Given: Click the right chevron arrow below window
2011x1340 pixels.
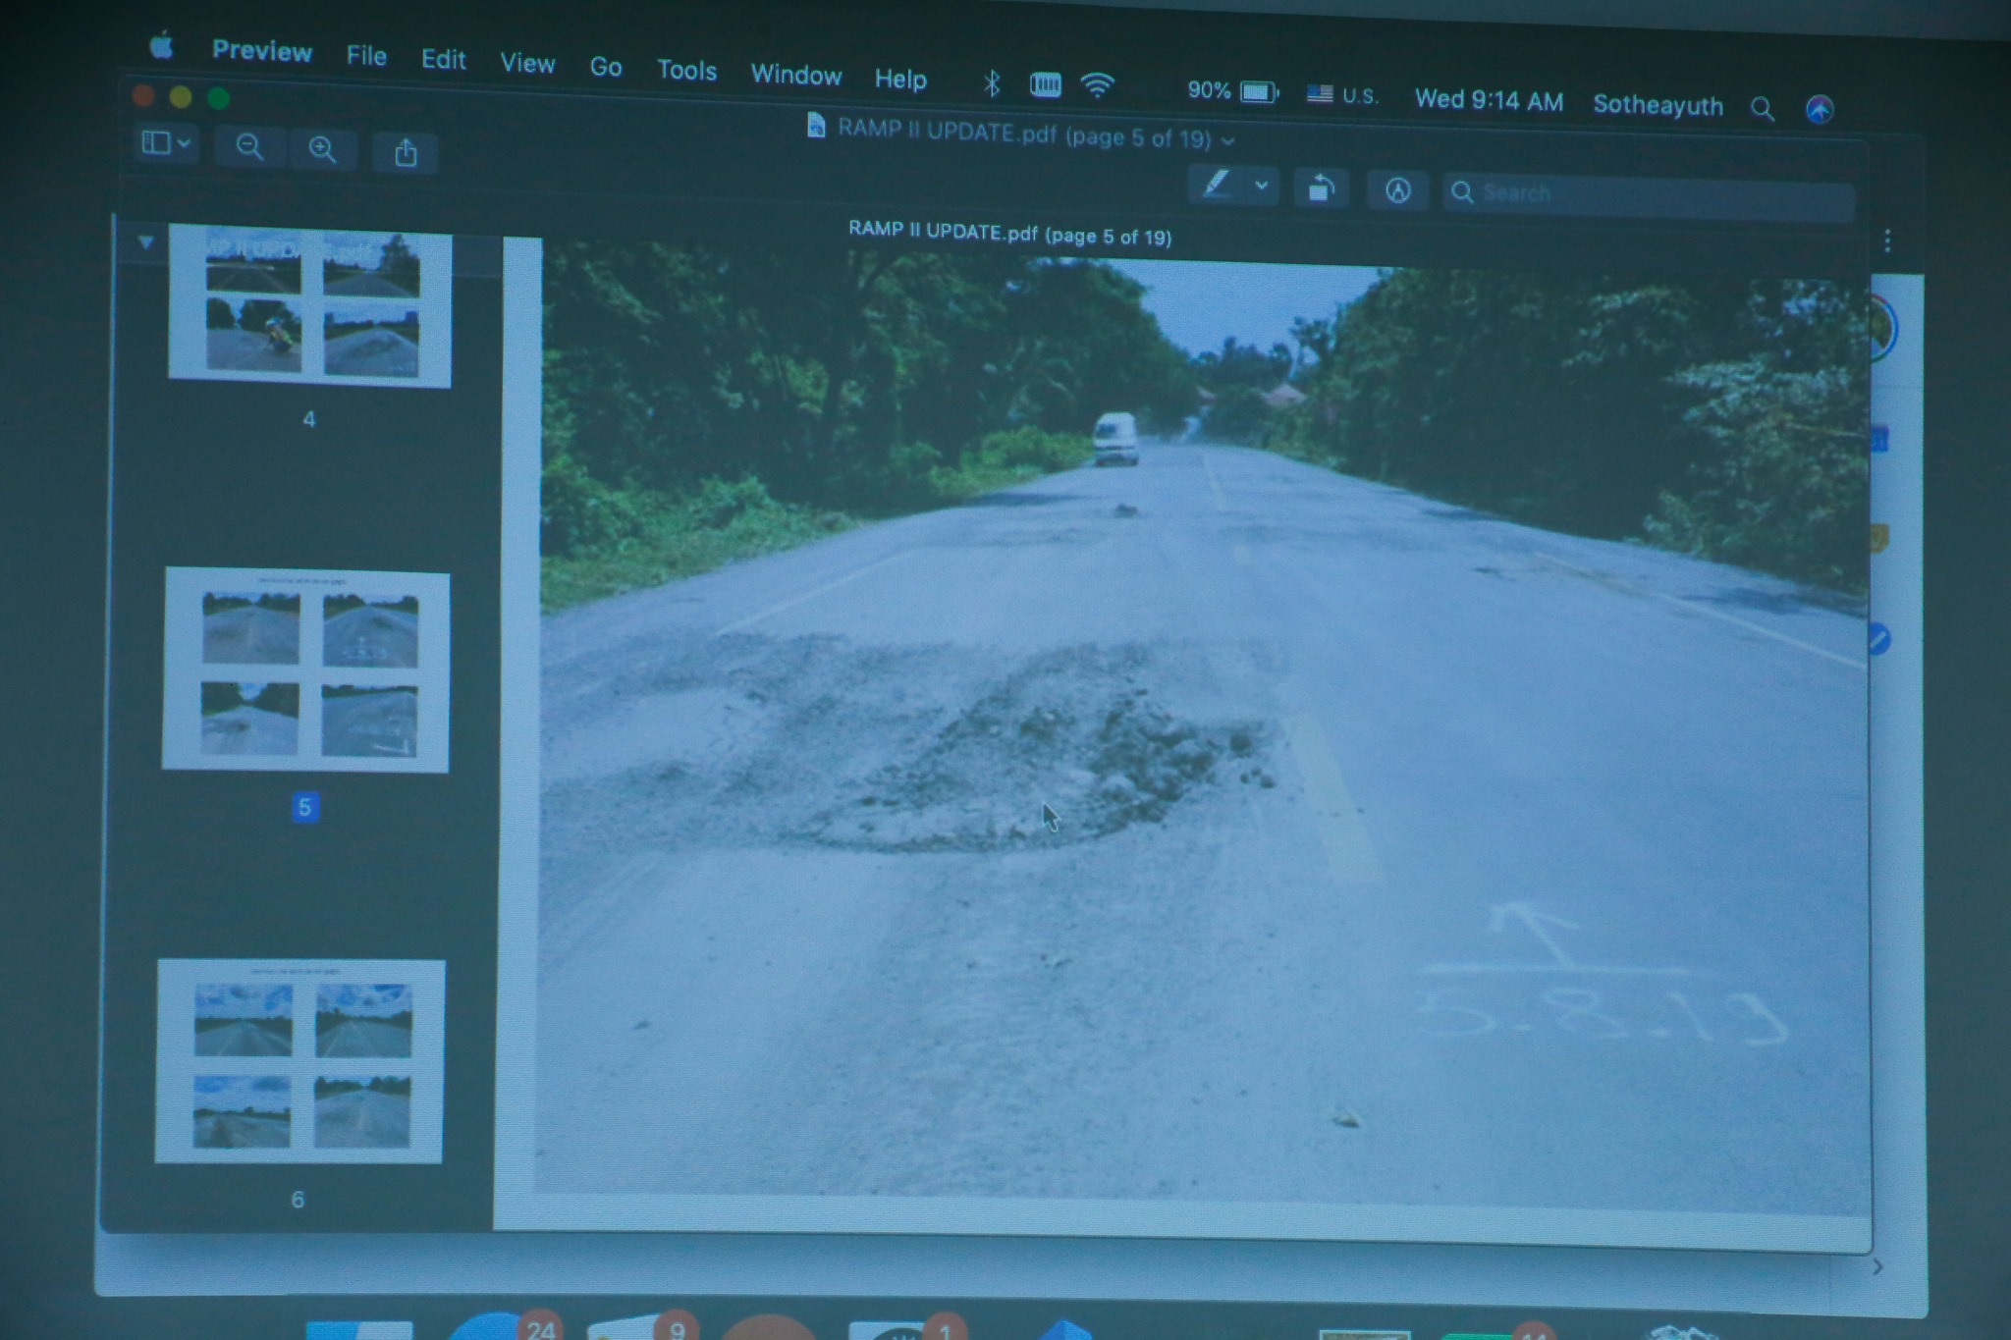Looking at the screenshot, I should click(1878, 1267).
